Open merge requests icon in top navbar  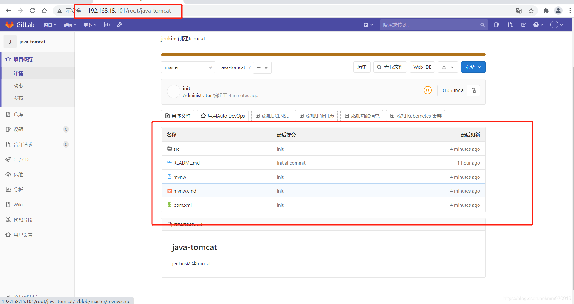click(510, 25)
